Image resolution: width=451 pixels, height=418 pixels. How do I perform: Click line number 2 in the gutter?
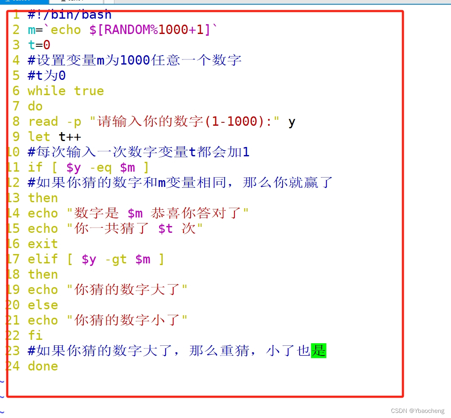(16, 30)
